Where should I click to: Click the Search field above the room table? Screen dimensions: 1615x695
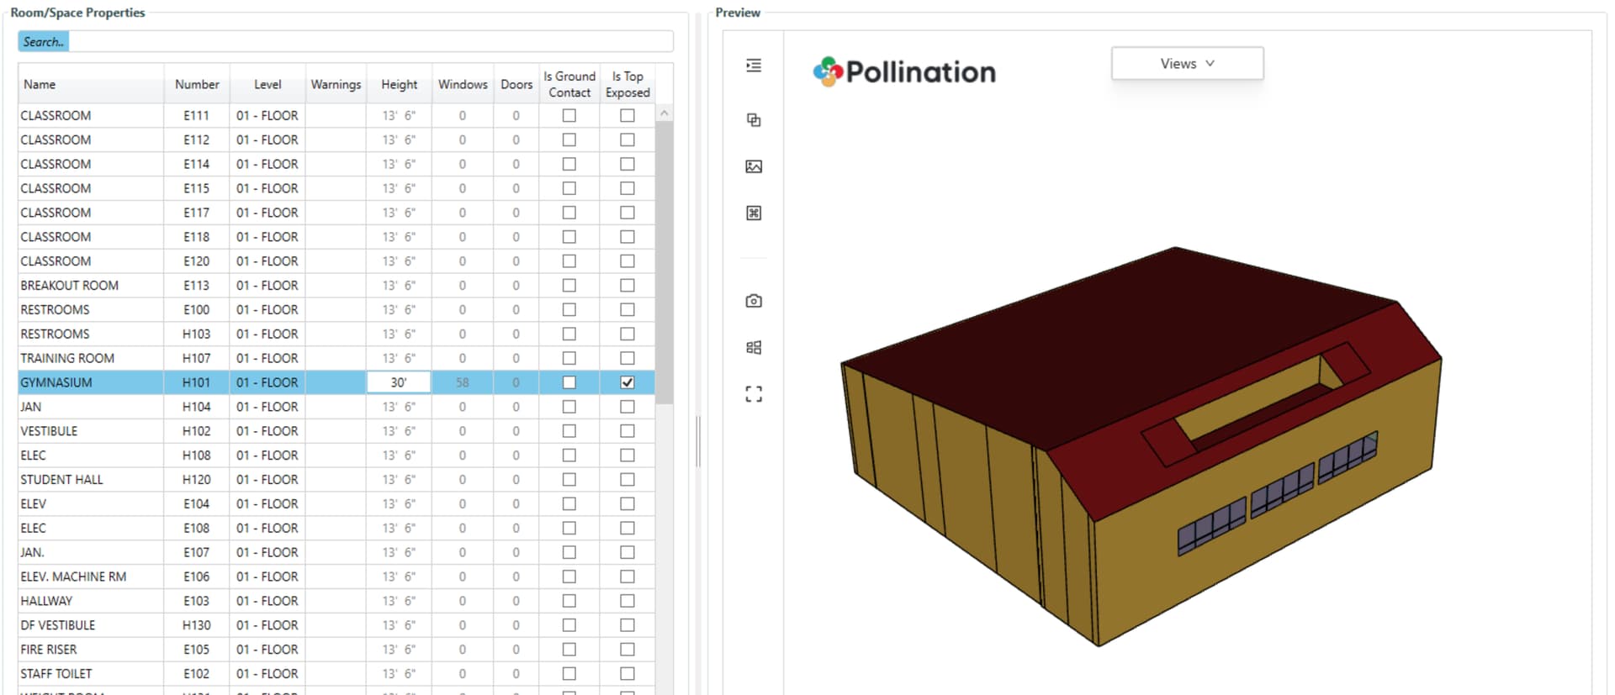click(x=370, y=42)
